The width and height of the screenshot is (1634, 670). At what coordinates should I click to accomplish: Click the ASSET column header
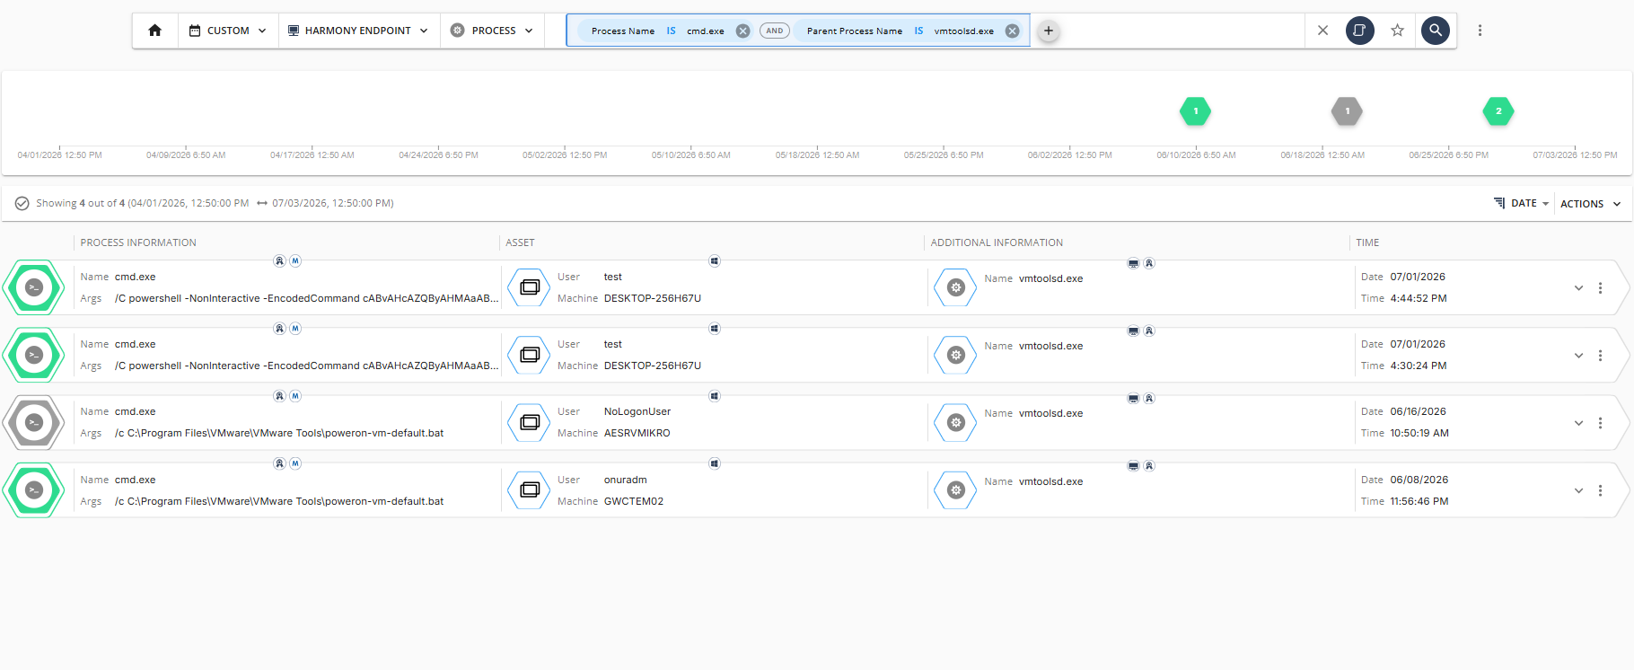pos(520,242)
